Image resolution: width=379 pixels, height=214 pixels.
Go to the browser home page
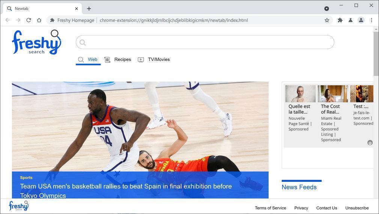[x=39, y=20]
